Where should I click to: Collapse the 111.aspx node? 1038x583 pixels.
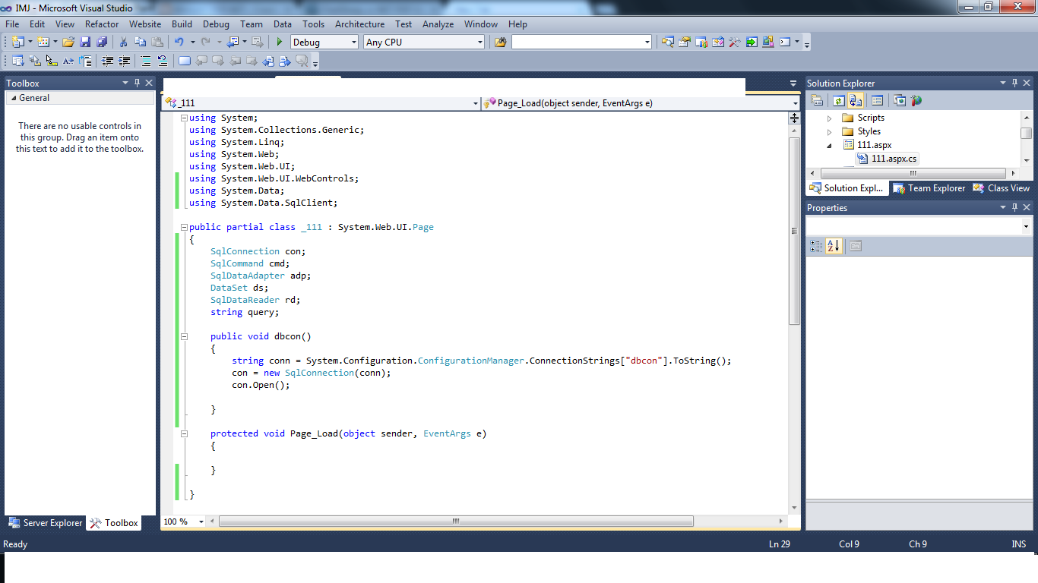coord(831,144)
